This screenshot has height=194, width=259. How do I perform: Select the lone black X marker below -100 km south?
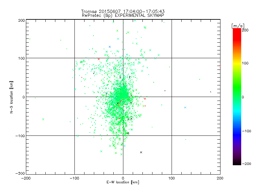coord(141,152)
